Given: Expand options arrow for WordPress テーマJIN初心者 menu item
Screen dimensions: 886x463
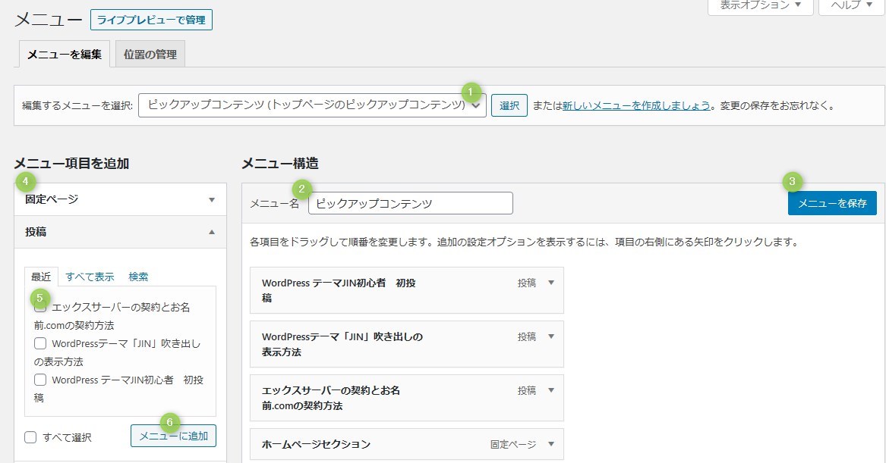Looking at the screenshot, I should 551,283.
